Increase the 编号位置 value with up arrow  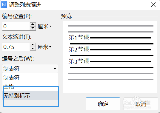pyautogui.click(x=33, y=24)
